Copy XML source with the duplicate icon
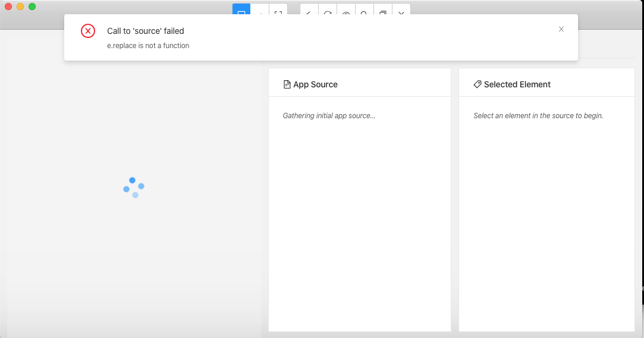The width and height of the screenshot is (644, 338). (x=383, y=10)
